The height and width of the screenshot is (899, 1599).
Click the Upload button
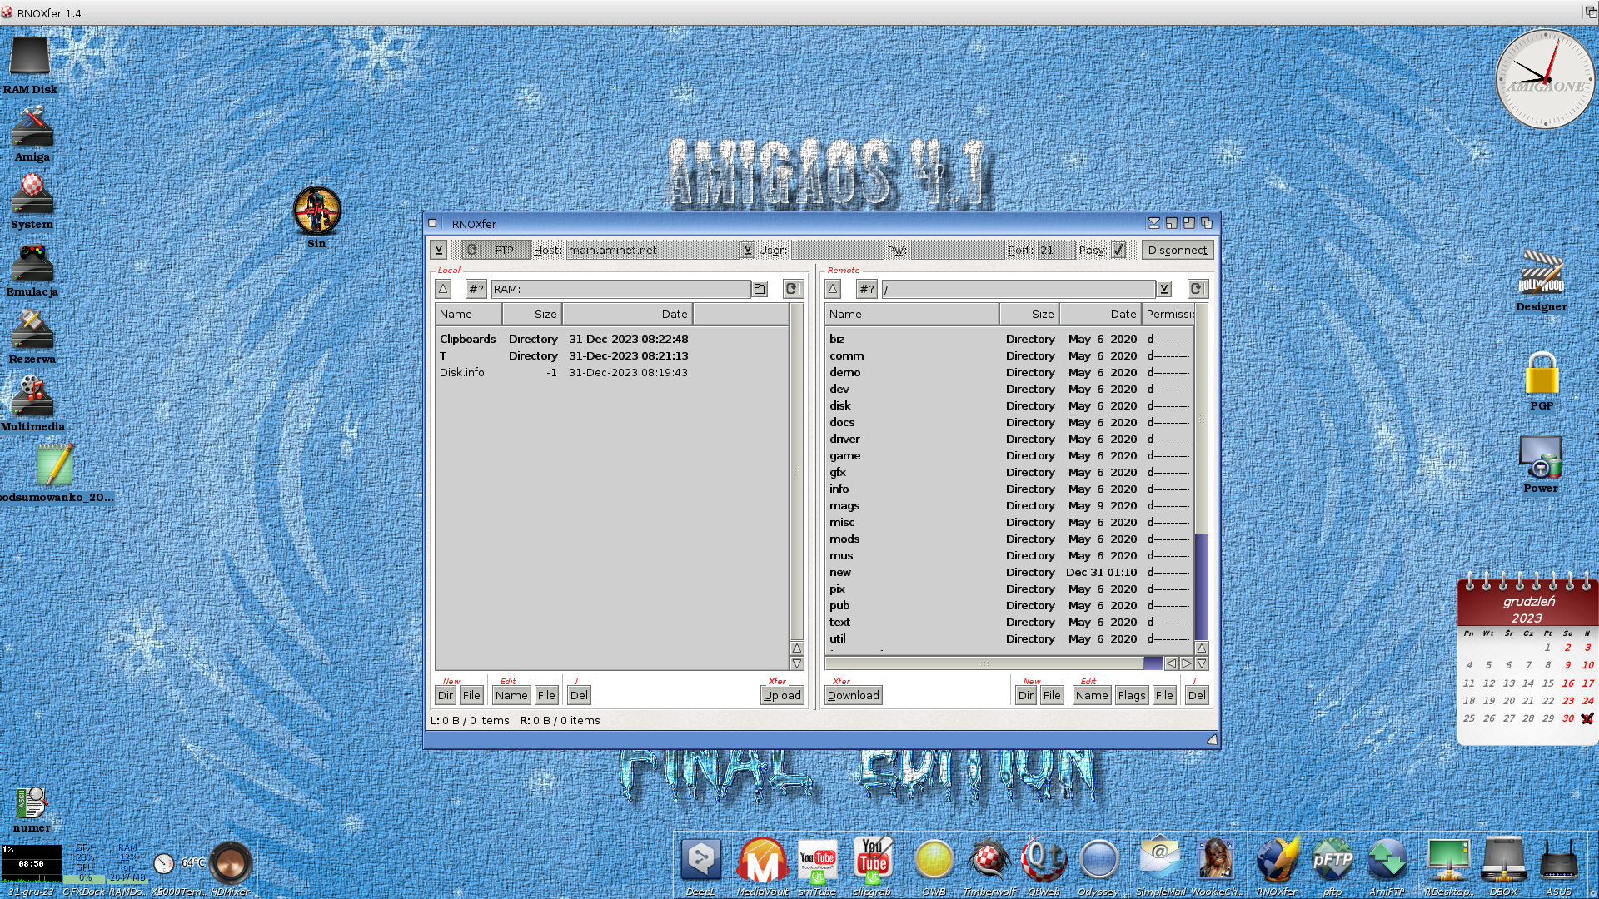pos(782,695)
